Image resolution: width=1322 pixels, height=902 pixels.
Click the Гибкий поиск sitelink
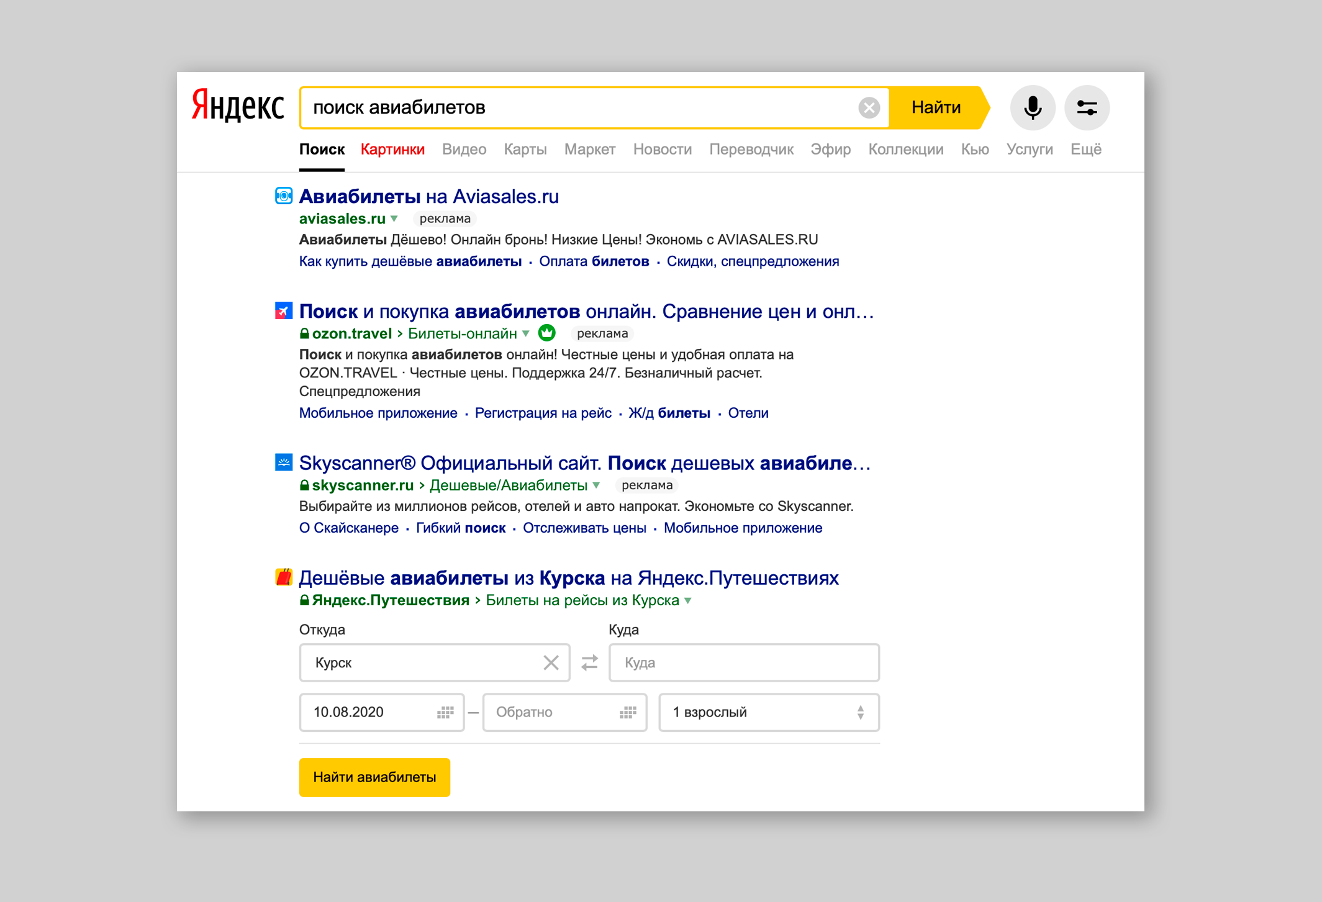[461, 528]
